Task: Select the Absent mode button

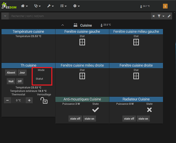Action: [11, 73]
